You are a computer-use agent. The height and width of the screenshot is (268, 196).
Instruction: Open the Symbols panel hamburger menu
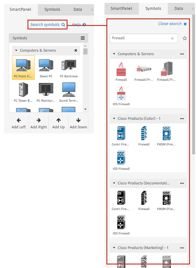83,38
